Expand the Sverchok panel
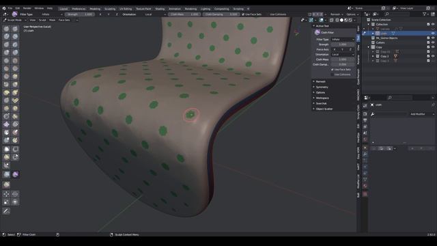This screenshot has height=246, width=437. point(321,103)
